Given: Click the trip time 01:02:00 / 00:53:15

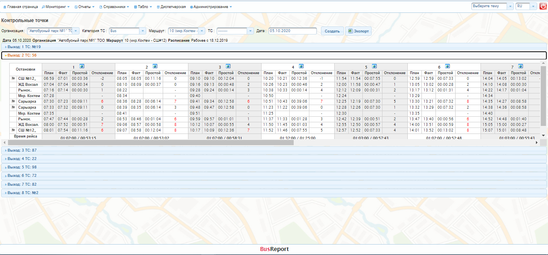Looking at the screenshot, I should pyautogui.click(x=78, y=138).
